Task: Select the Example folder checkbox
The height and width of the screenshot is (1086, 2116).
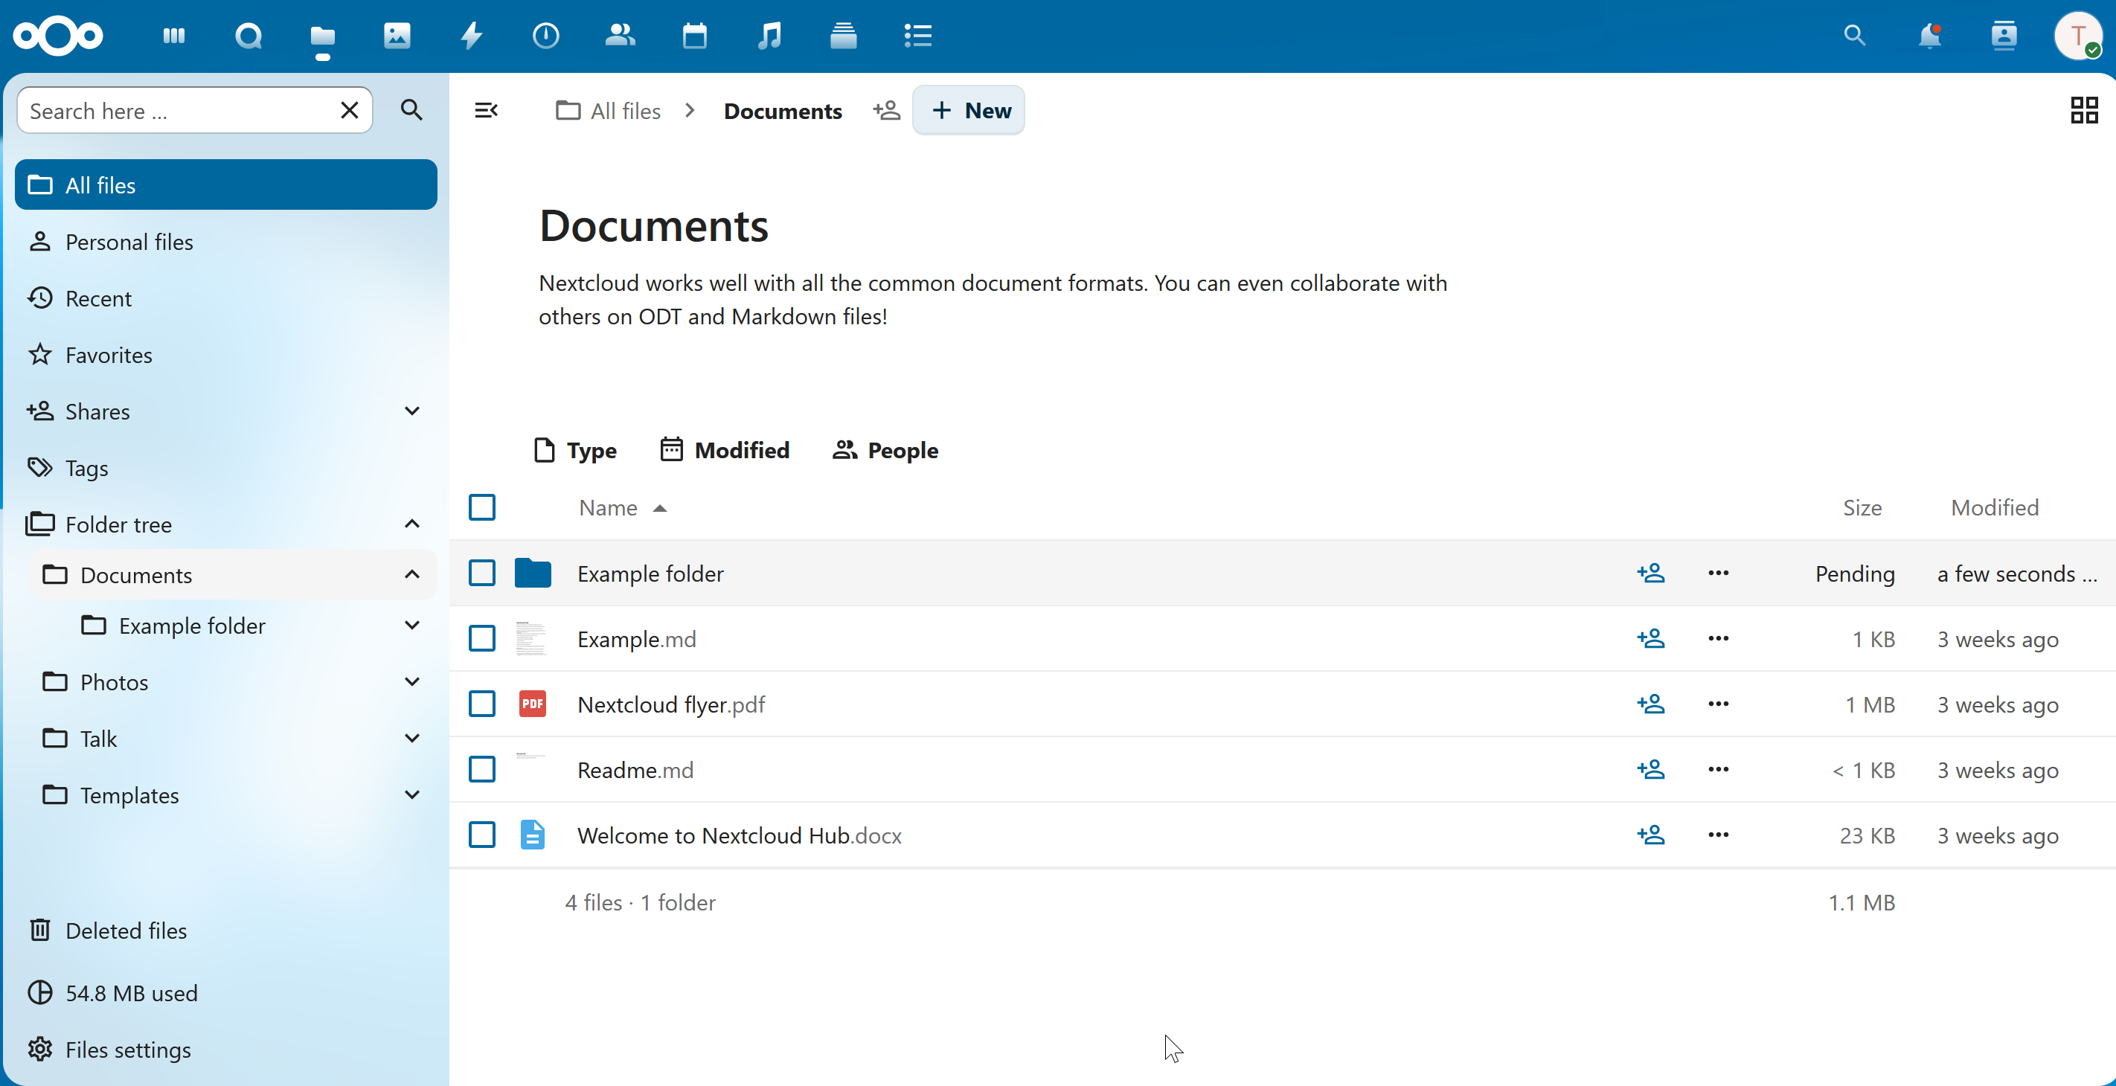Action: point(482,573)
